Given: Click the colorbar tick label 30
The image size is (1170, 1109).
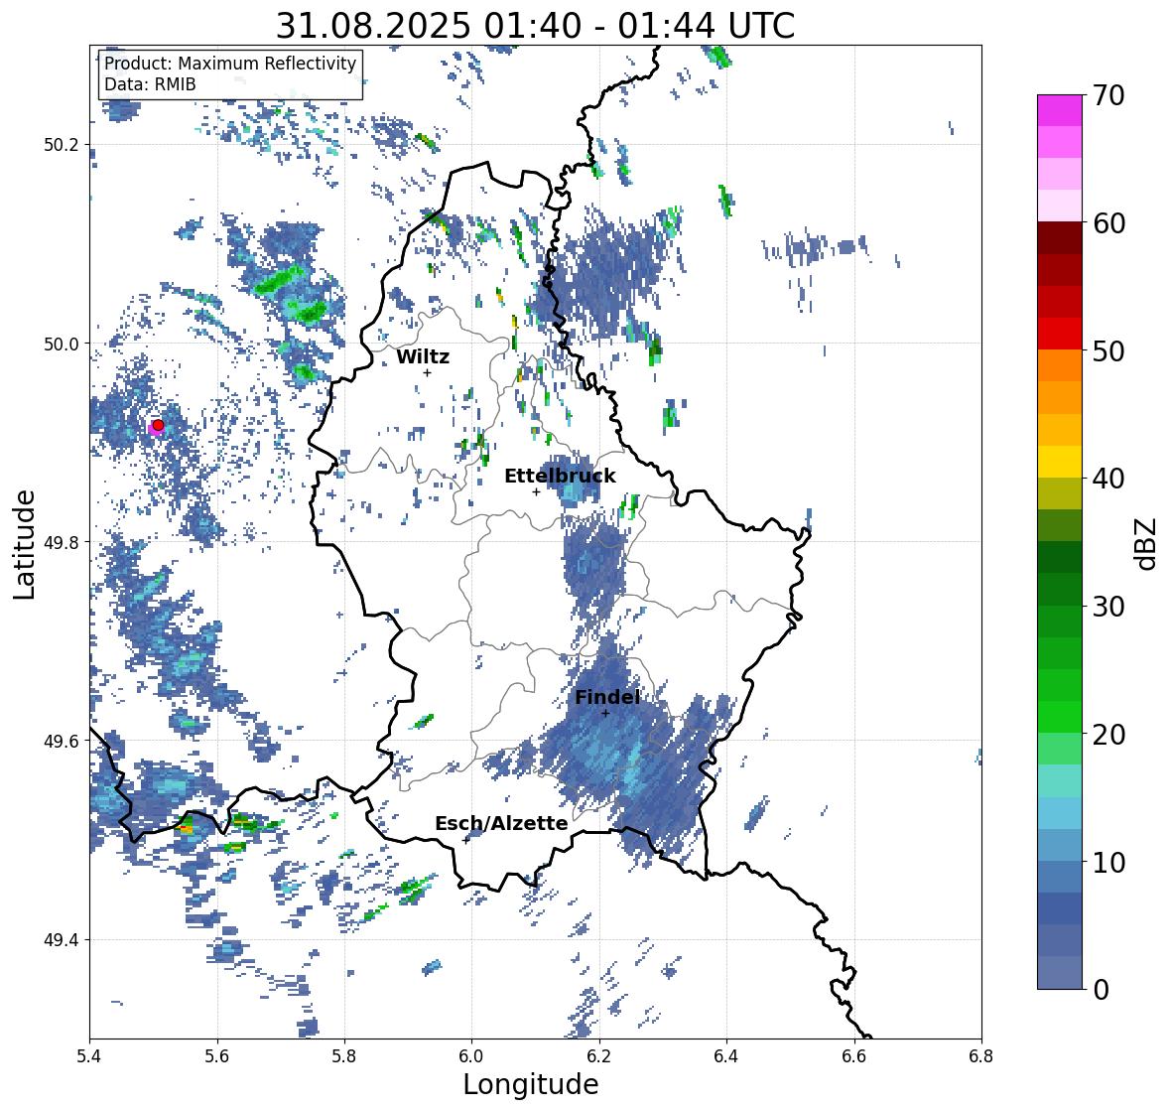Looking at the screenshot, I should [x=1108, y=607].
